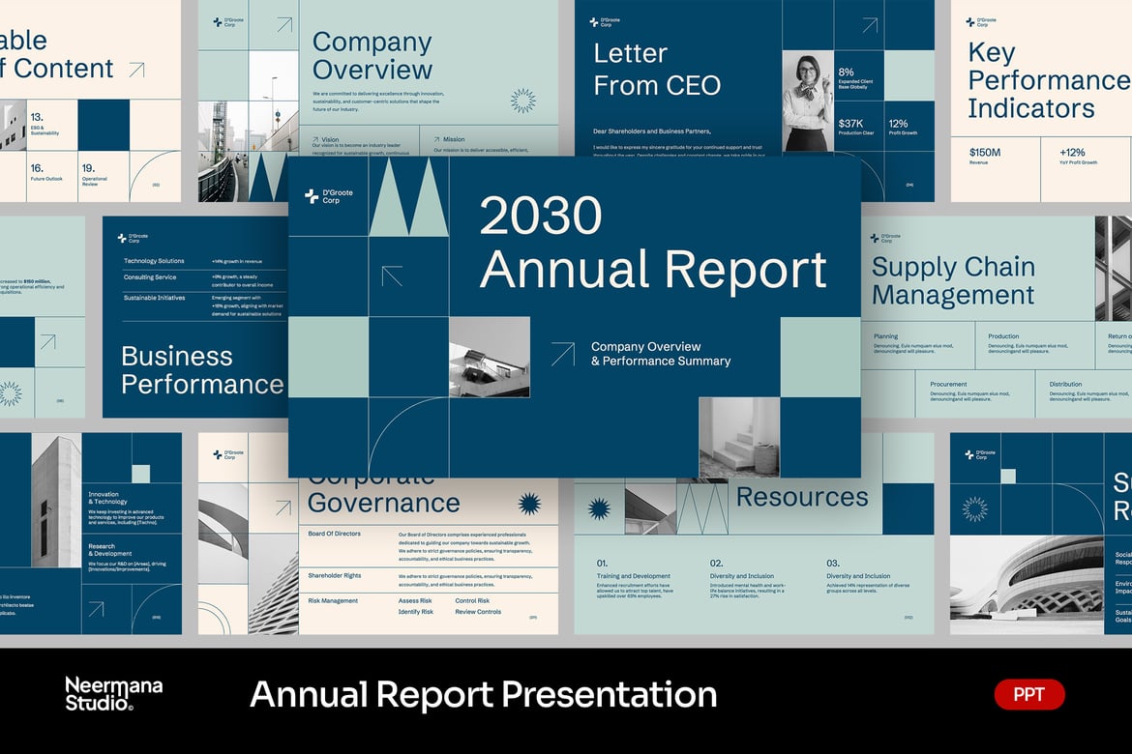Click the CEO portrait photo
Screen dimensions: 1132x754
click(808, 101)
